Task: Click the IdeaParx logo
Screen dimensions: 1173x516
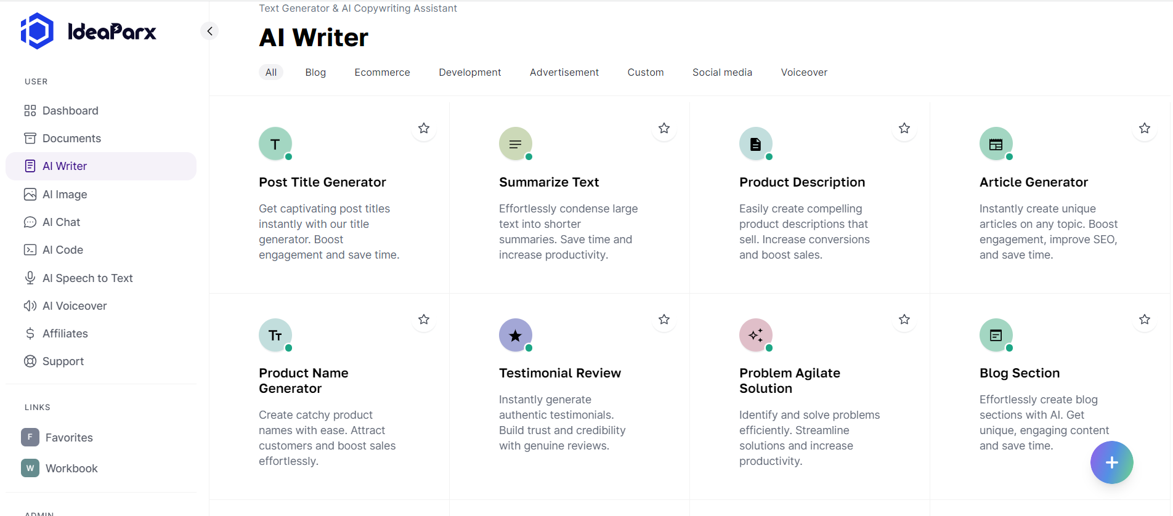Action: 89,31
